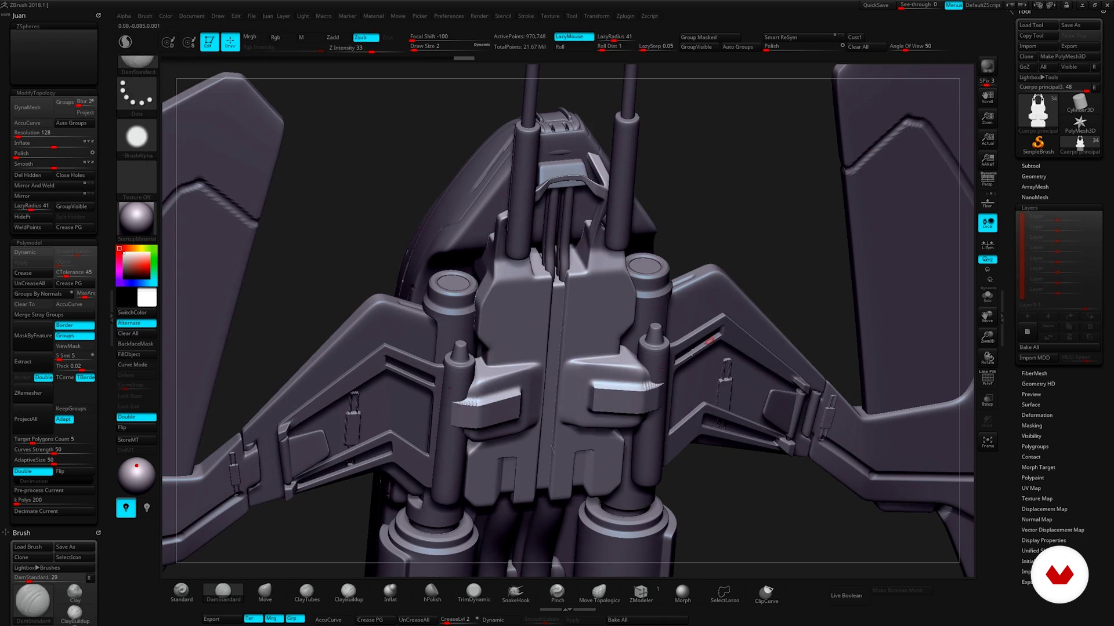Click the ZRemesher button
Image resolution: width=1114 pixels, height=626 pixels.
(x=32, y=393)
